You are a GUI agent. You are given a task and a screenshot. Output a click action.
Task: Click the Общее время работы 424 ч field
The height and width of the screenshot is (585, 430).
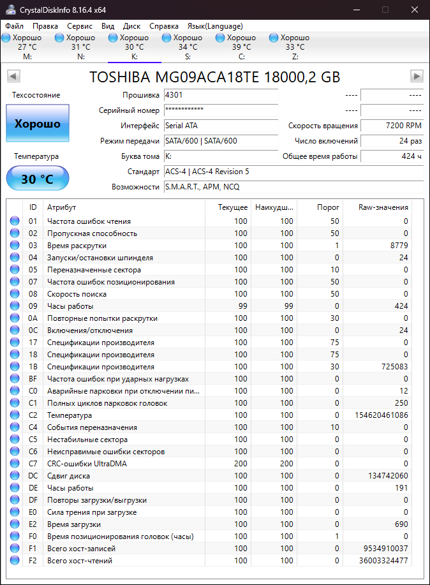tap(392, 156)
